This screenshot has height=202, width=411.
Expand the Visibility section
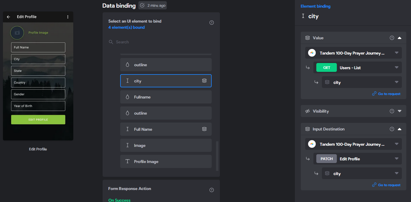point(400,111)
